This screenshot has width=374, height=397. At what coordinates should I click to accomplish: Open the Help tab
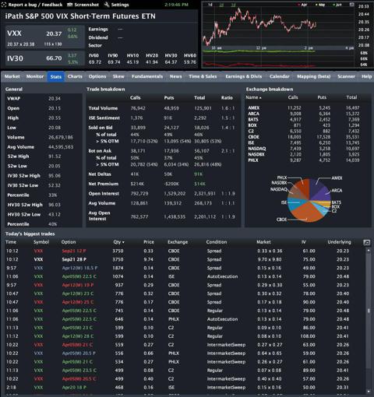(x=366, y=76)
